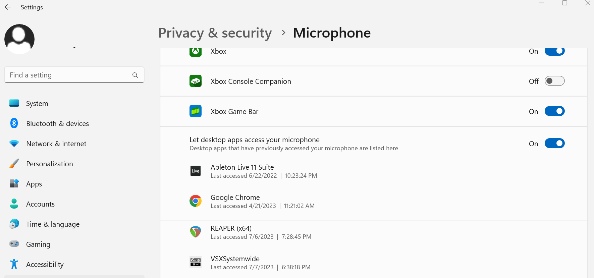Viewport: 594px width, 278px height.
Task: Open the user profile avatar
Action: [x=19, y=39]
